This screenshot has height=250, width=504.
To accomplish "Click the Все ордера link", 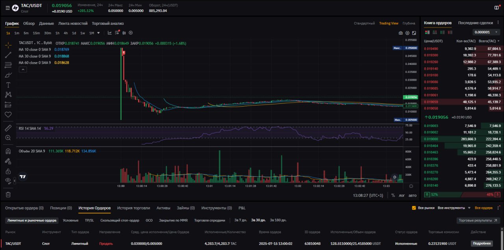I will click(x=484, y=208).
